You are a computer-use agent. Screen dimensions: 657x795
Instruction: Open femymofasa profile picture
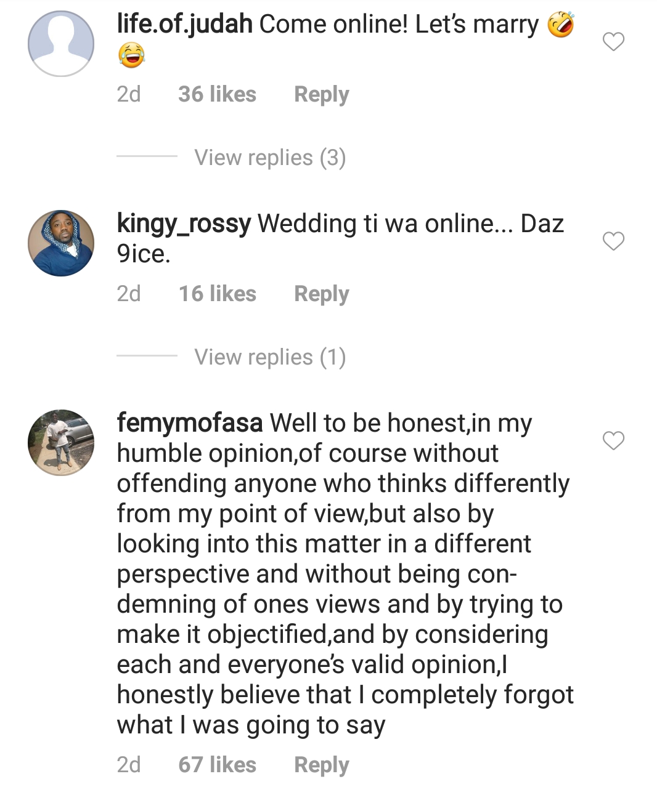61,442
